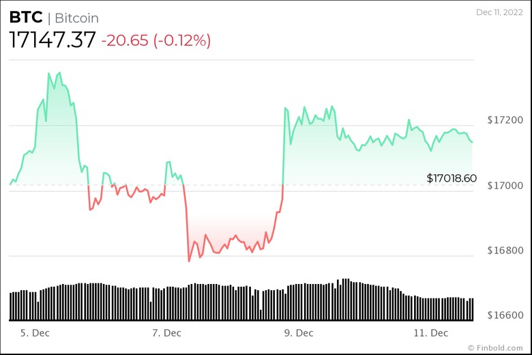Select the 5. Dec x-axis marker
532x355 pixels.
(35, 333)
